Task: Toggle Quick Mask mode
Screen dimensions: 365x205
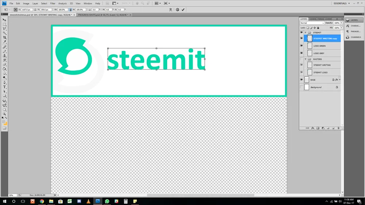Action: tap(4, 128)
